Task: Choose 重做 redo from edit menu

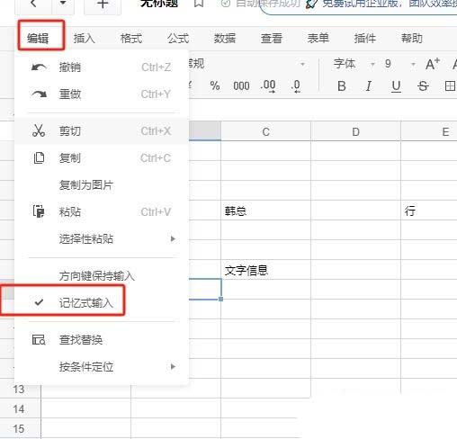Action: click(102, 94)
